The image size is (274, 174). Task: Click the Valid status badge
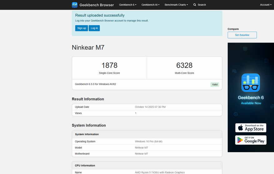pos(215,84)
